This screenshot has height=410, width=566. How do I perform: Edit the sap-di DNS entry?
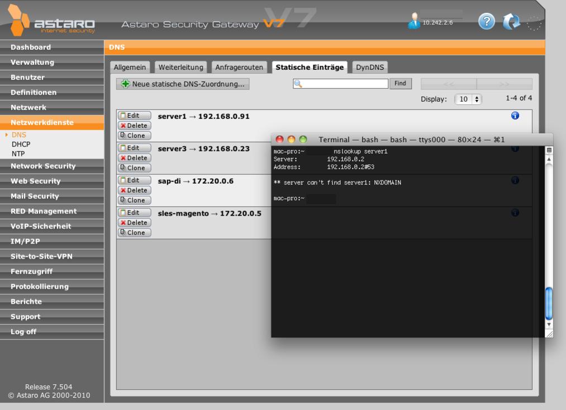(134, 180)
